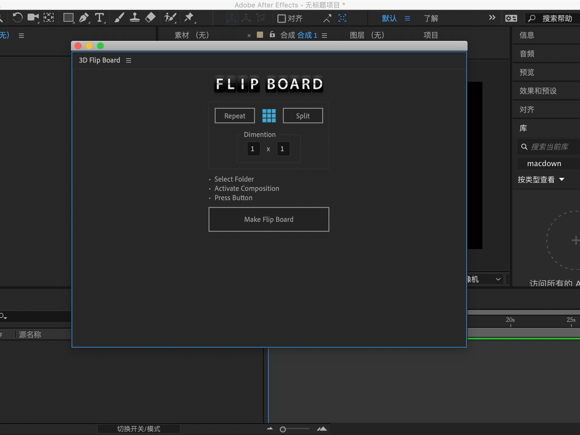Select the Pen tool

pyautogui.click(x=84, y=18)
